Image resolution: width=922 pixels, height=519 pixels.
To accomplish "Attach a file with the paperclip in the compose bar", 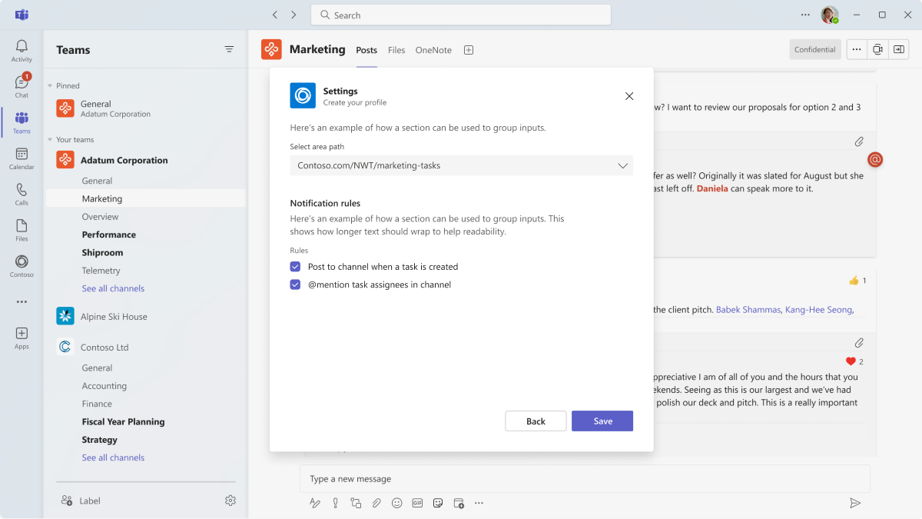I will point(376,503).
